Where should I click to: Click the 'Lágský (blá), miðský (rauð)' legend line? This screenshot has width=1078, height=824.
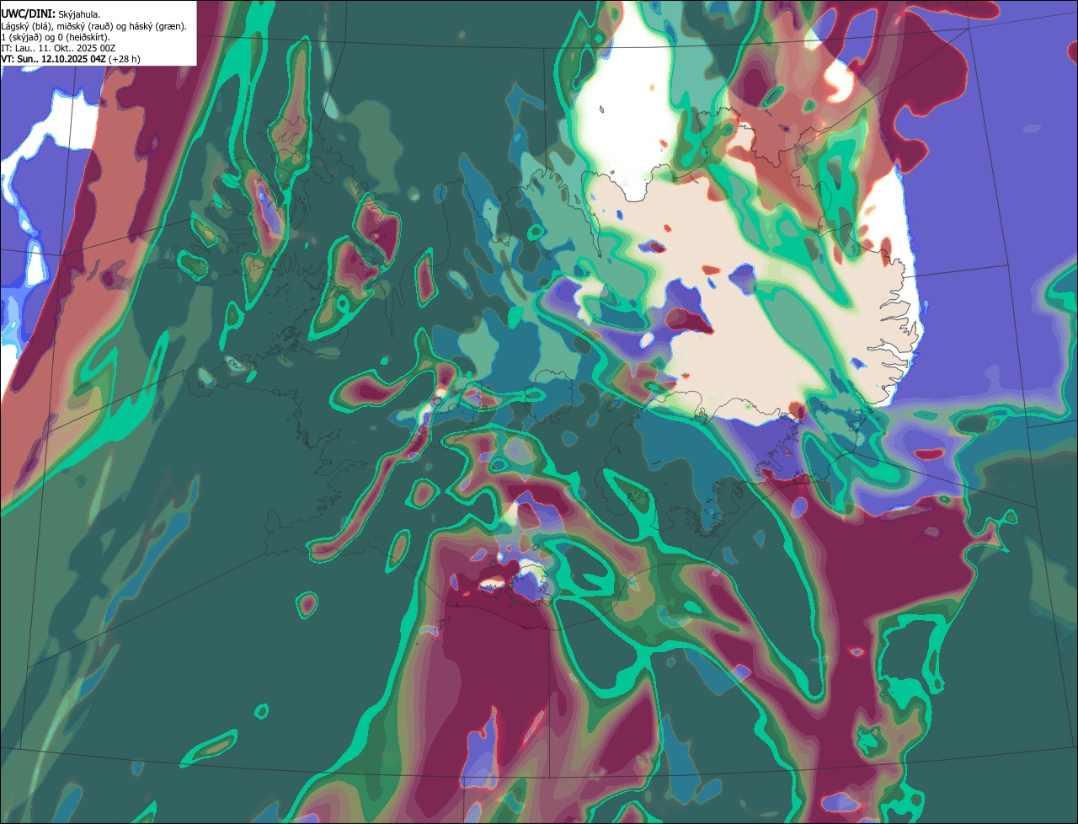pyautogui.click(x=93, y=26)
